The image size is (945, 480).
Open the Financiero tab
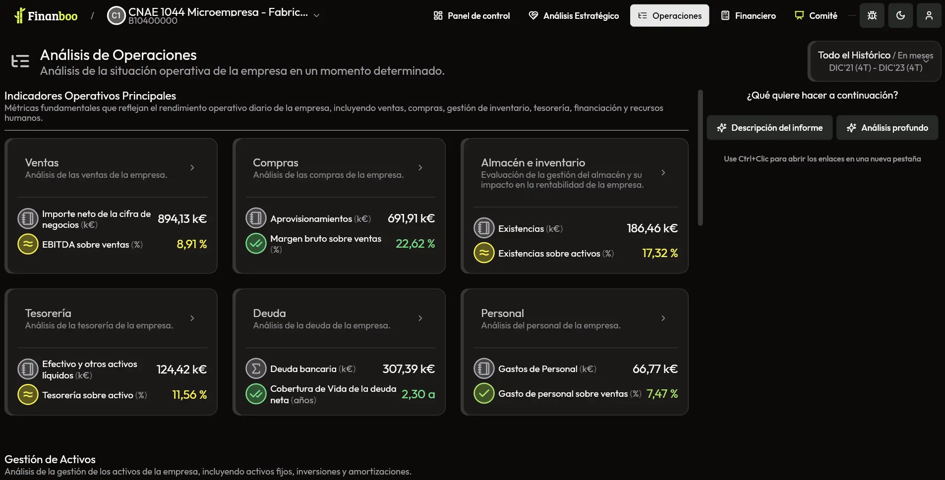(748, 16)
